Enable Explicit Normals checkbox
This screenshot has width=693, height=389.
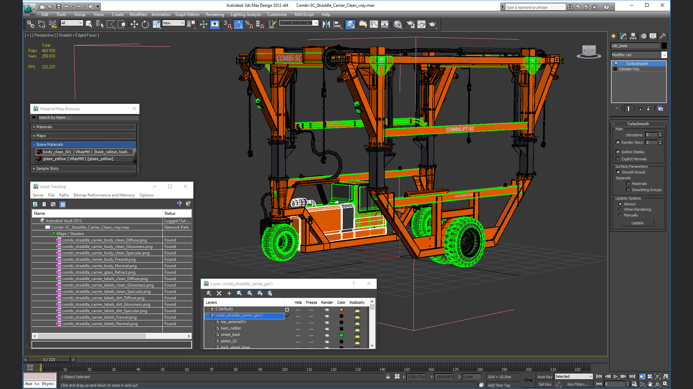tap(618, 159)
